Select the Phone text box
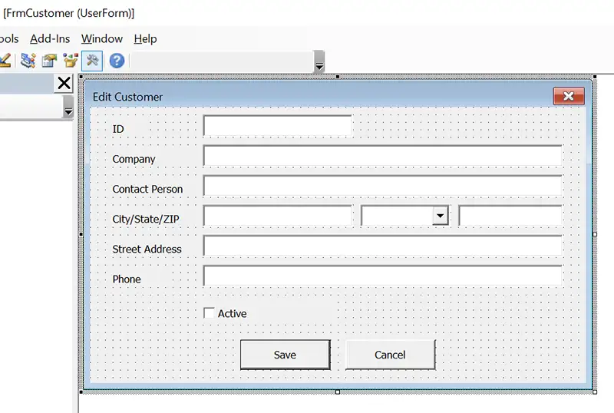The width and height of the screenshot is (614, 413). coord(382,276)
